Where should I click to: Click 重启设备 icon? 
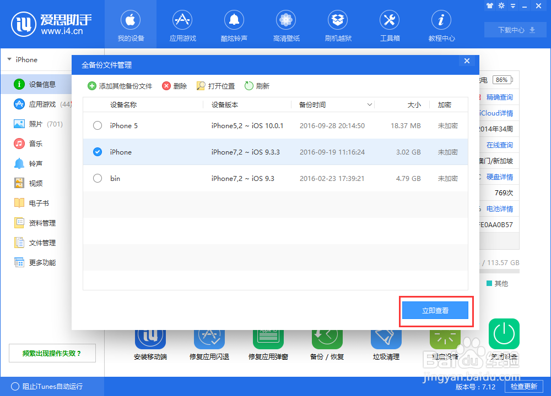[x=445, y=339]
